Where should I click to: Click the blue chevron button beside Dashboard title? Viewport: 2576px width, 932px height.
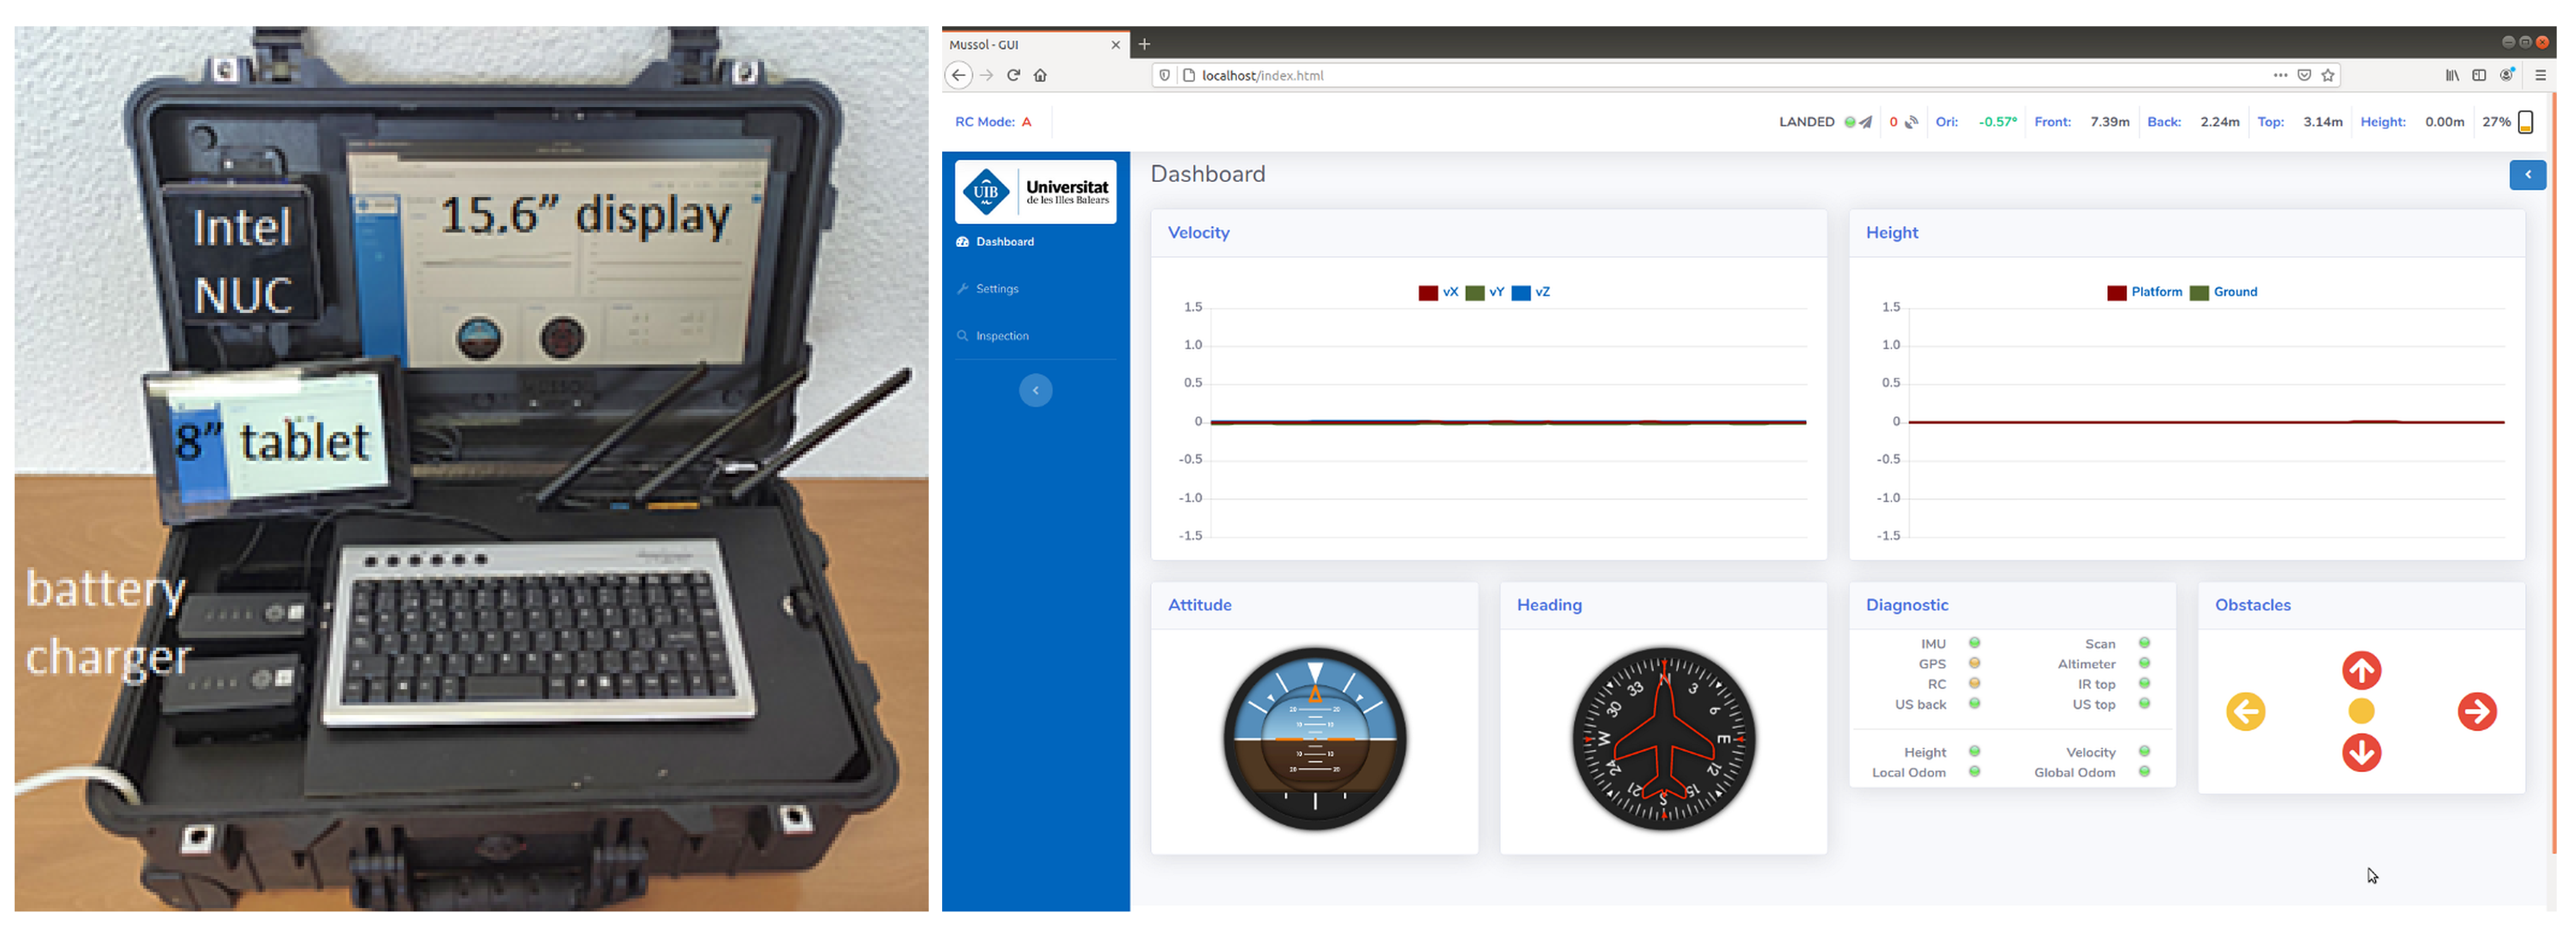click(2527, 174)
